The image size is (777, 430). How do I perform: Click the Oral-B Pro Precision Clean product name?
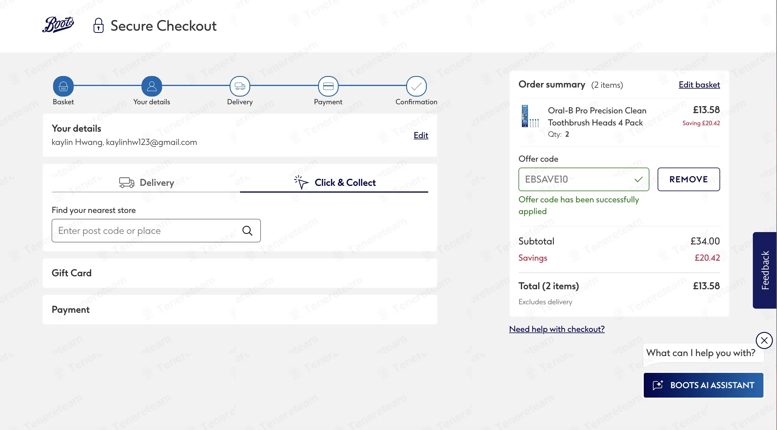[597, 117]
